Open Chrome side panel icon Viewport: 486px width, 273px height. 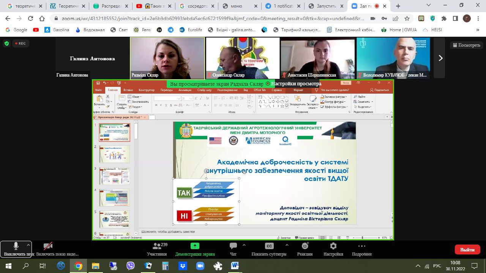(455, 19)
